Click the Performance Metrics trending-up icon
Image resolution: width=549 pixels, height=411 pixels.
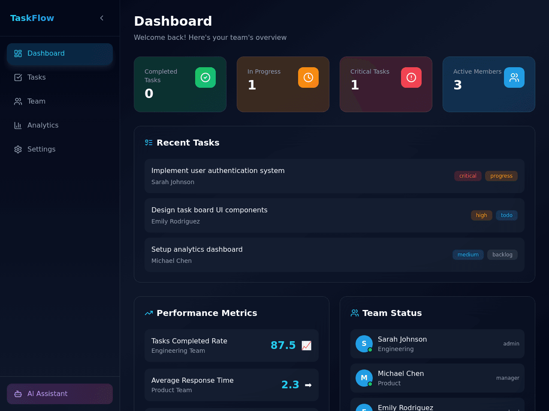coord(149,313)
